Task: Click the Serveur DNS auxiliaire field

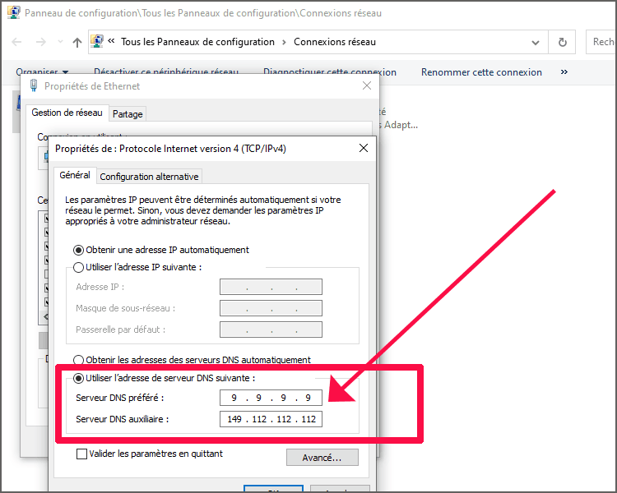Action: pos(271,419)
